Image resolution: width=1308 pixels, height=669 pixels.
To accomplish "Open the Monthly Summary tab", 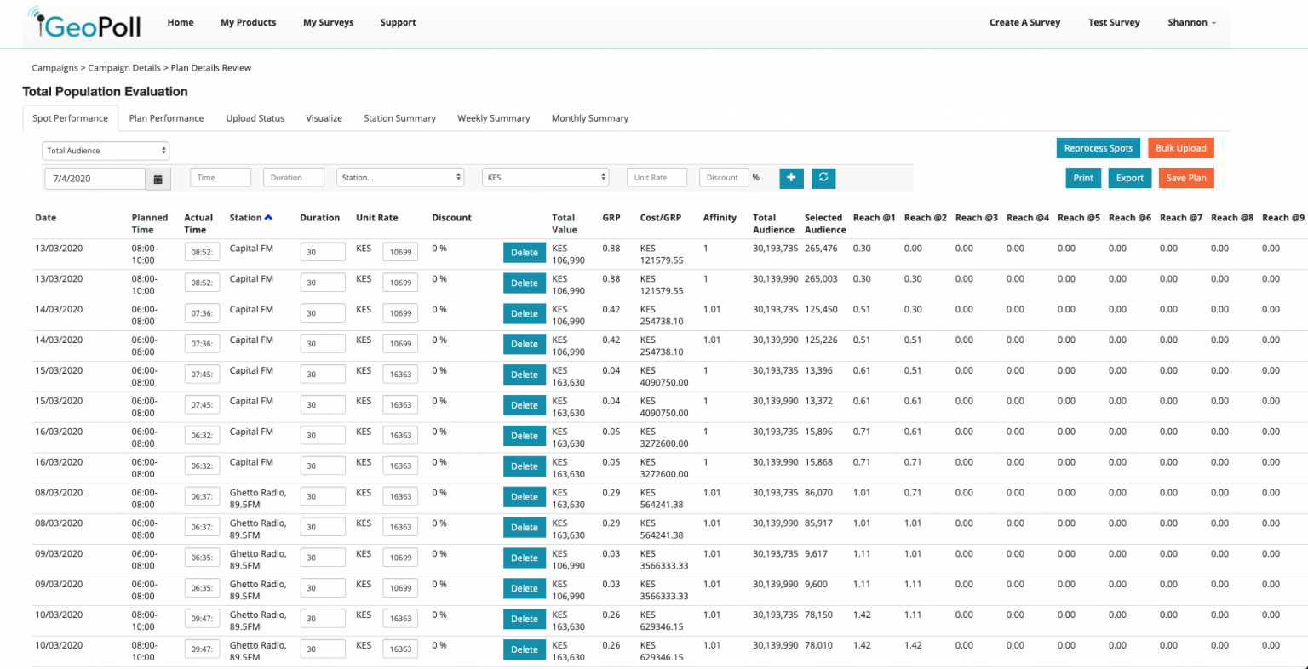I will (x=589, y=118).
